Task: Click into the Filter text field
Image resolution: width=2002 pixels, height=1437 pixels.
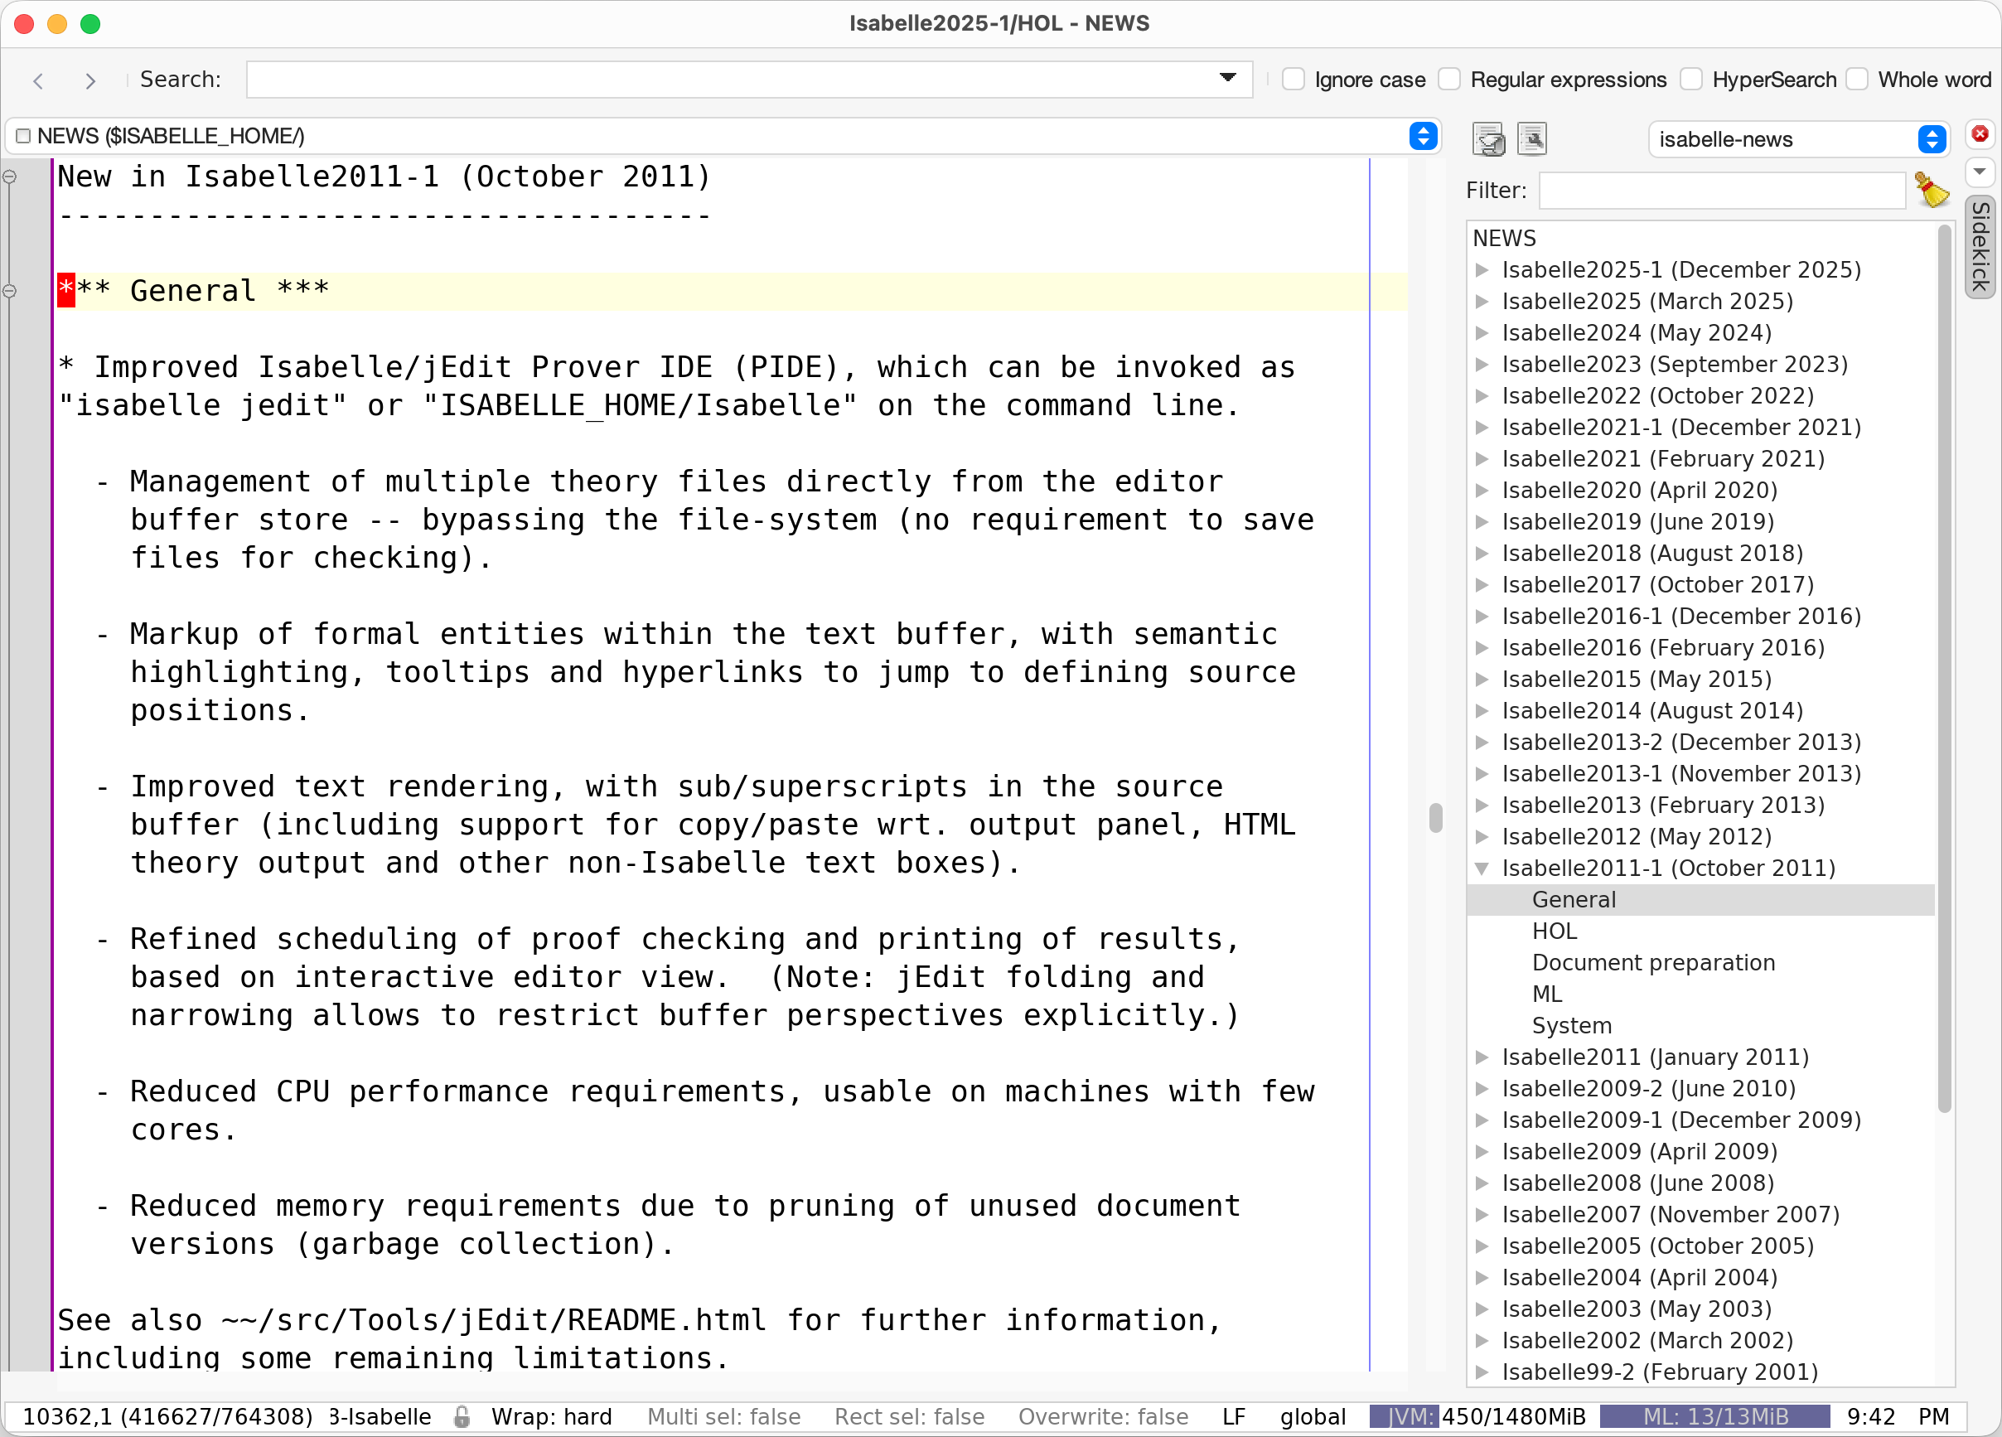Action: pos(1720,190)
